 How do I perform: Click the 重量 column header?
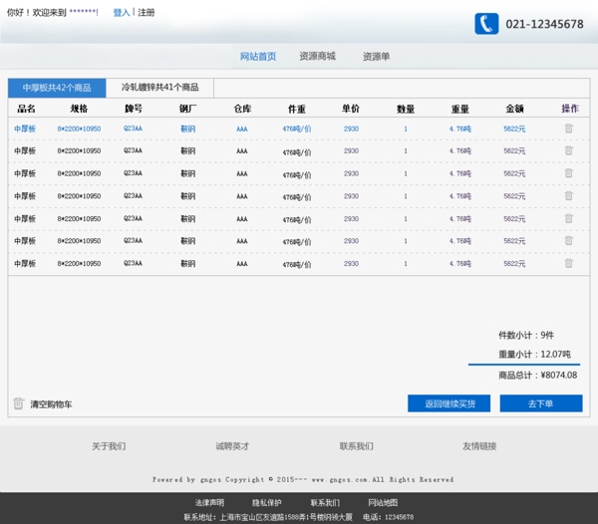click(459, 110)
